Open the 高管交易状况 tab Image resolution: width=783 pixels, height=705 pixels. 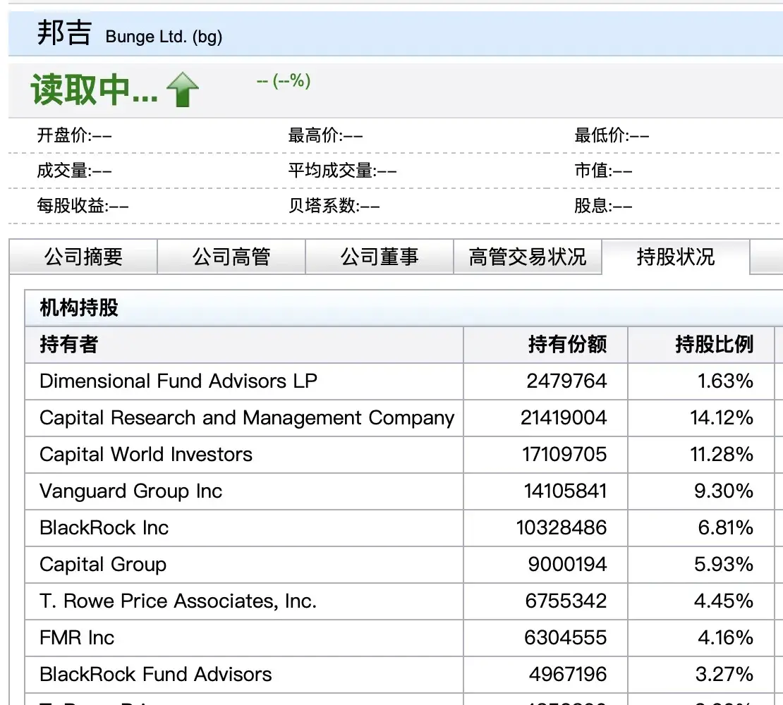point(527,257)
